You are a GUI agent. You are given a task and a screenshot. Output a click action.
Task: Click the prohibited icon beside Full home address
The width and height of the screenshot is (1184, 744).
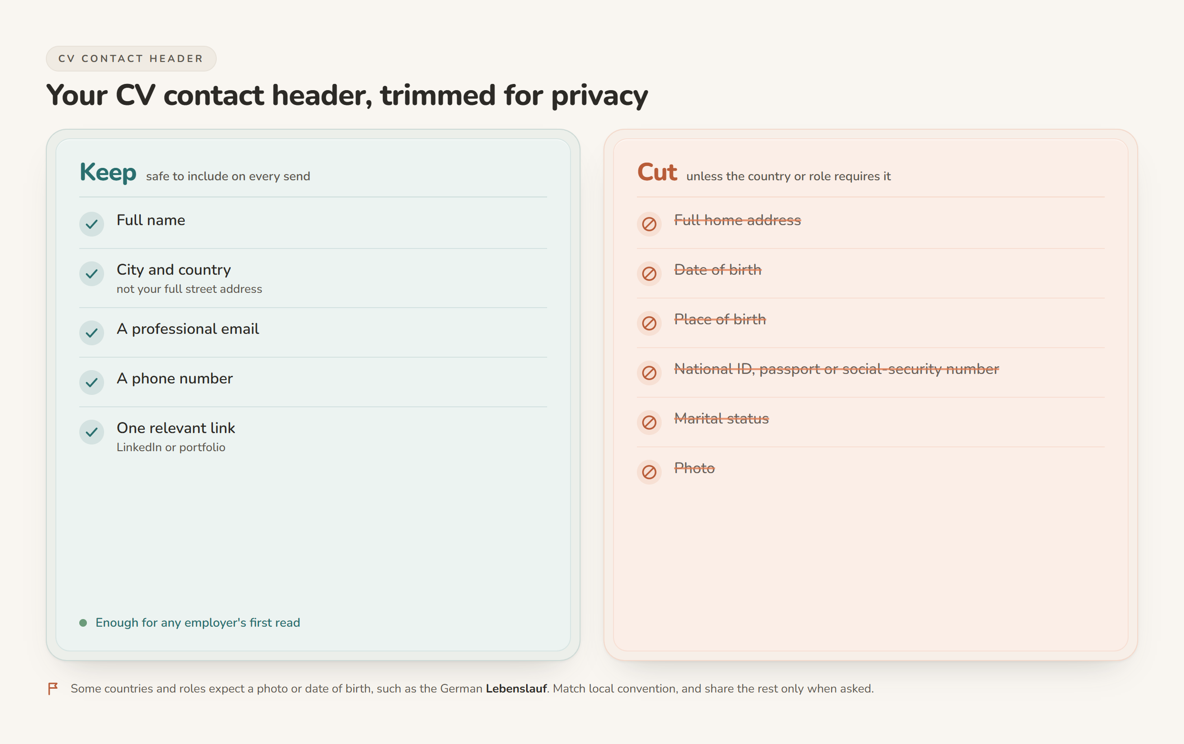tap(649, 224)
